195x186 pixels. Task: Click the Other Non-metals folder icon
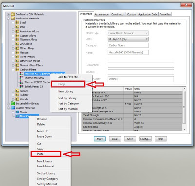pyautogui.click(x=17, y=61)
